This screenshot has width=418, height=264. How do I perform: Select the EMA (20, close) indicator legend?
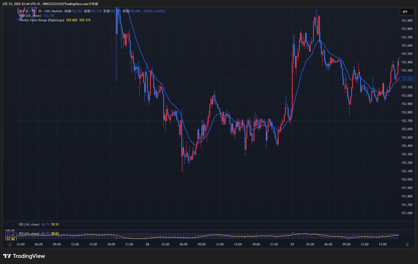[x=30, y=16]
